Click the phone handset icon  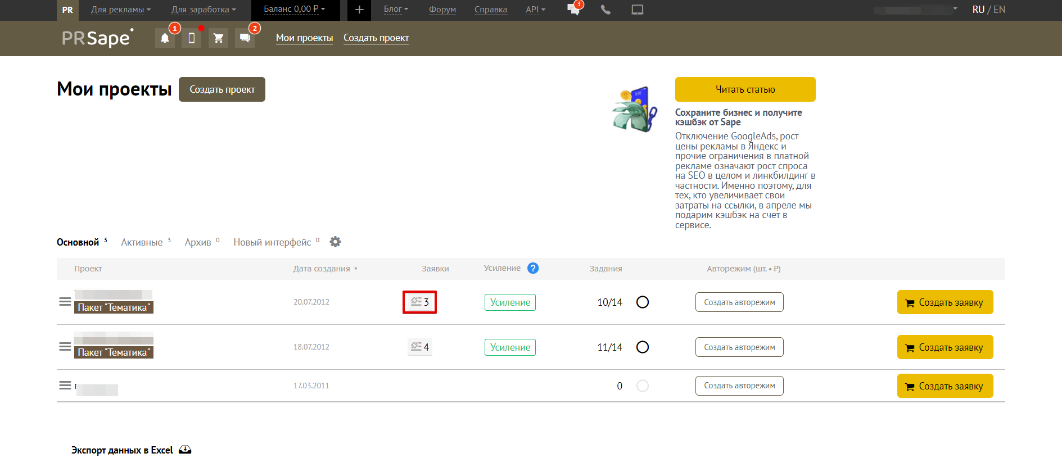[x=605, y=10]
